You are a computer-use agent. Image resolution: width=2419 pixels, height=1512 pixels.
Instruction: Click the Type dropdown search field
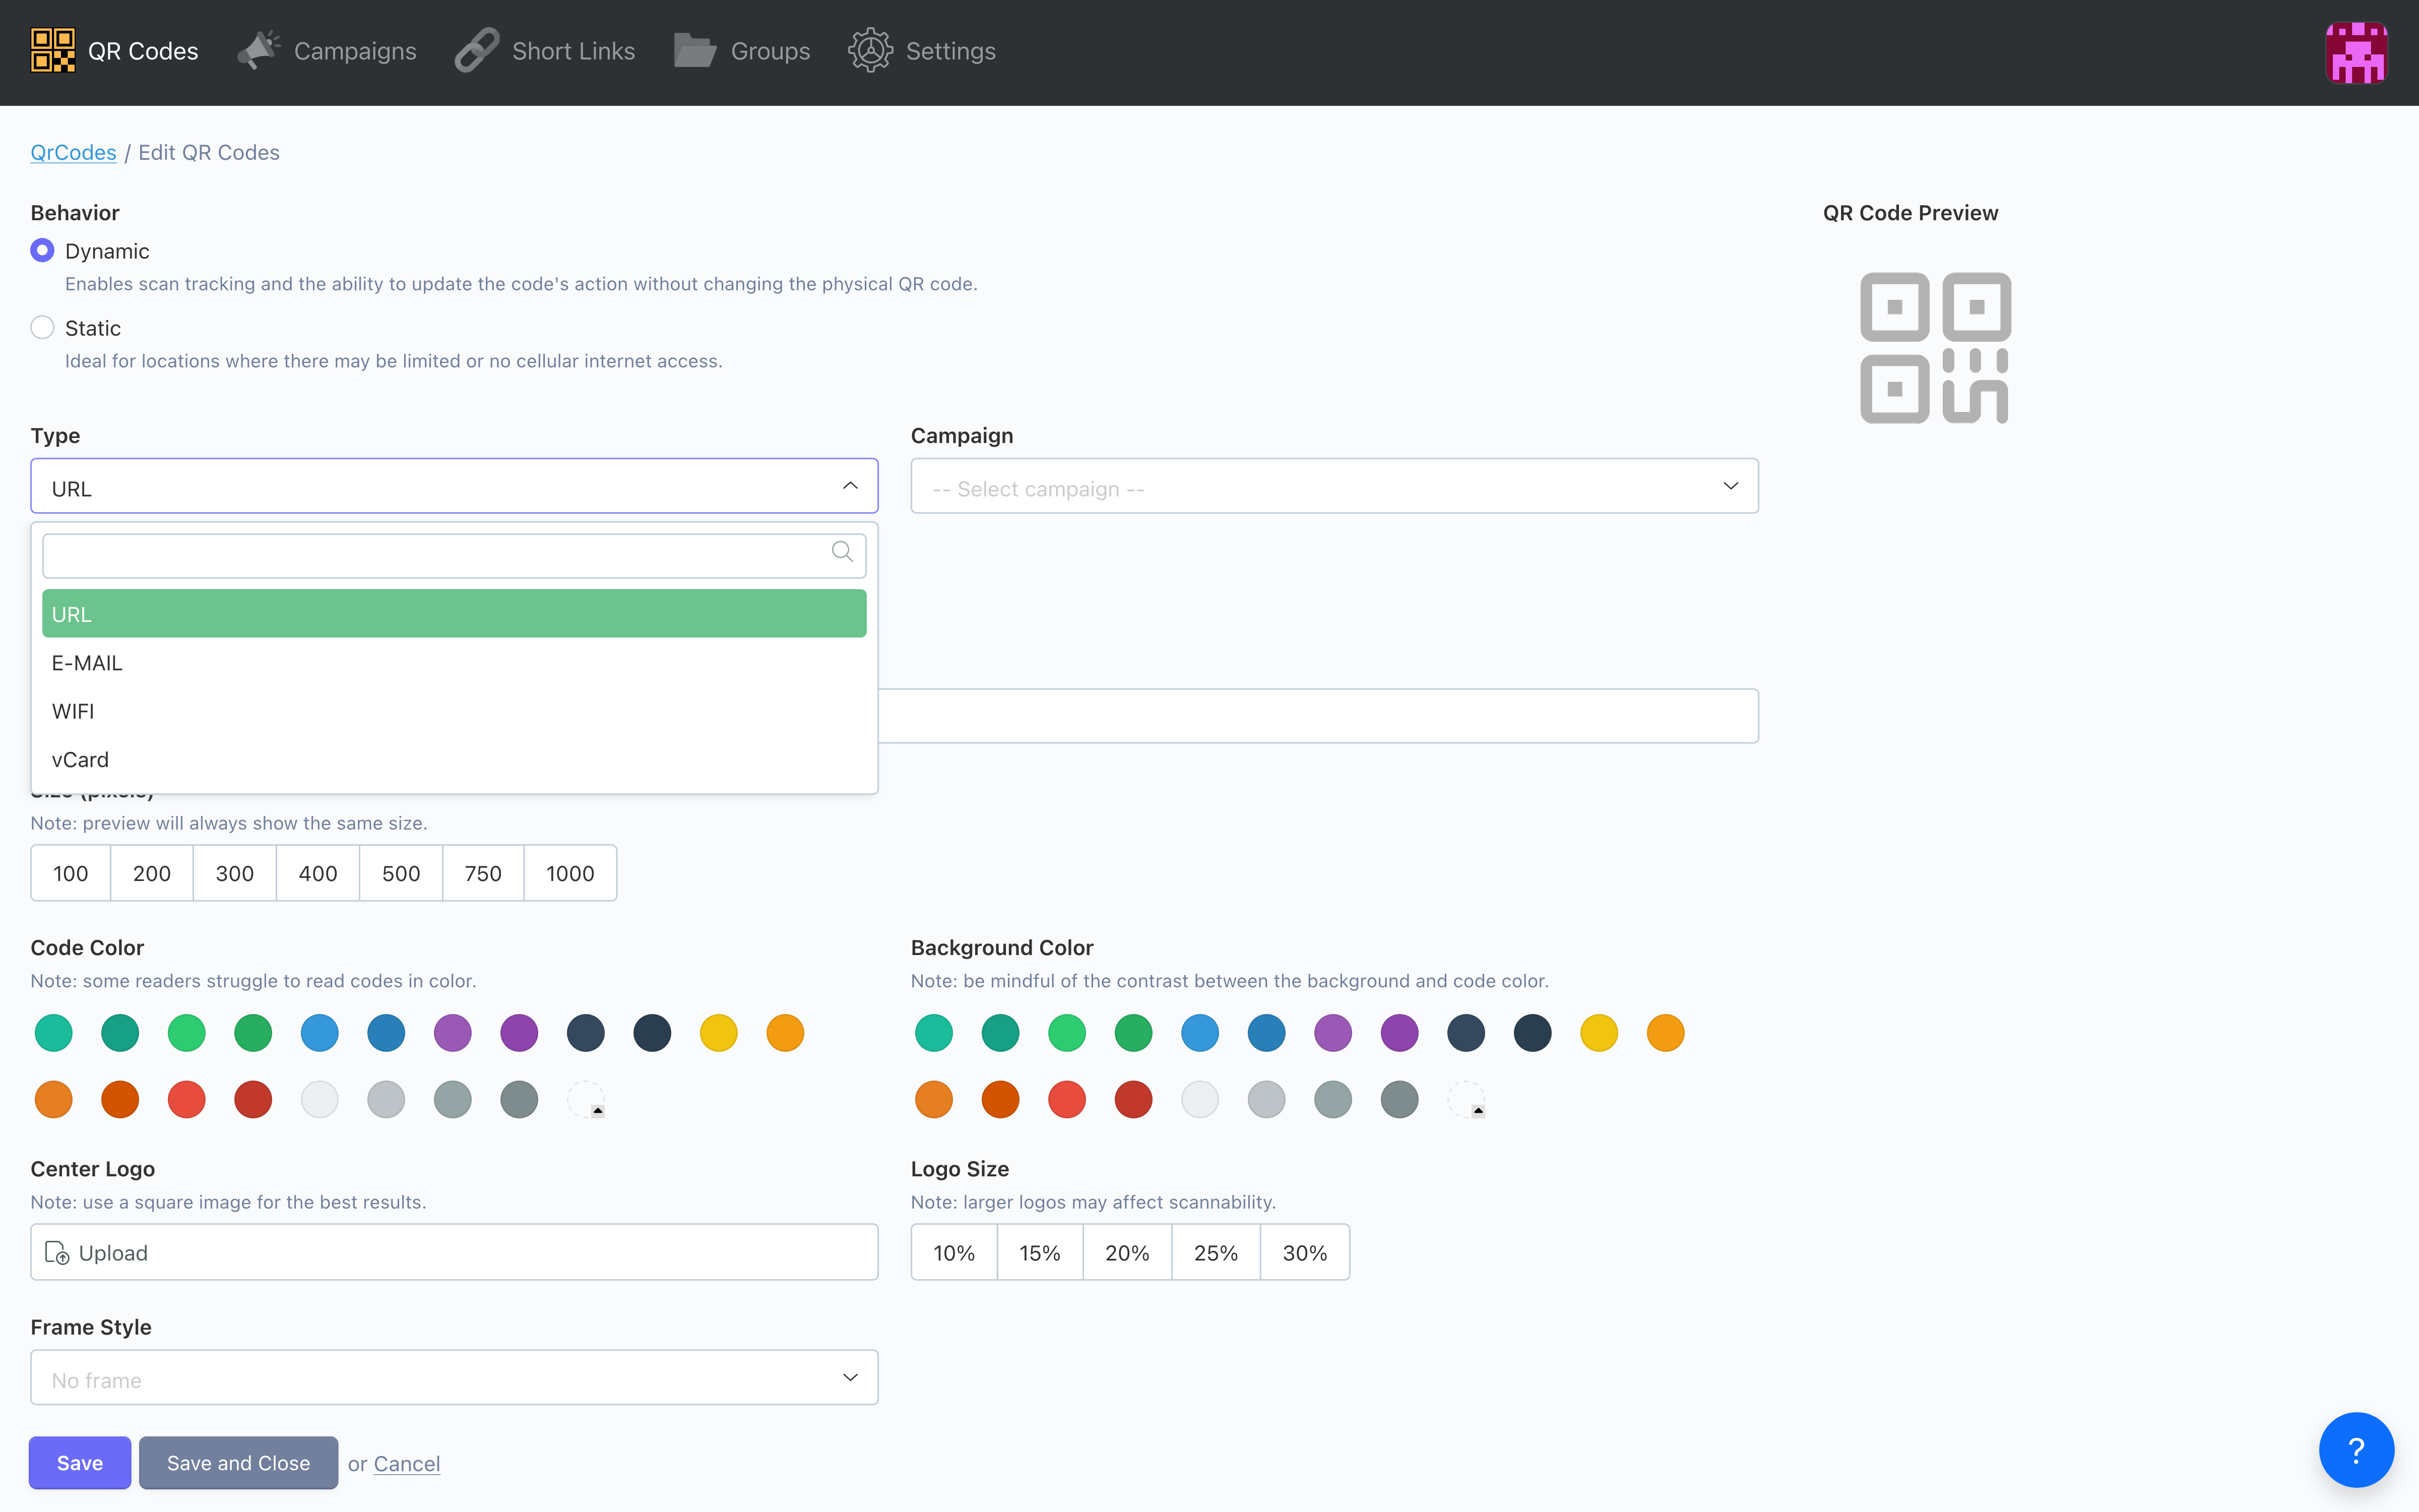pos(454,555)
